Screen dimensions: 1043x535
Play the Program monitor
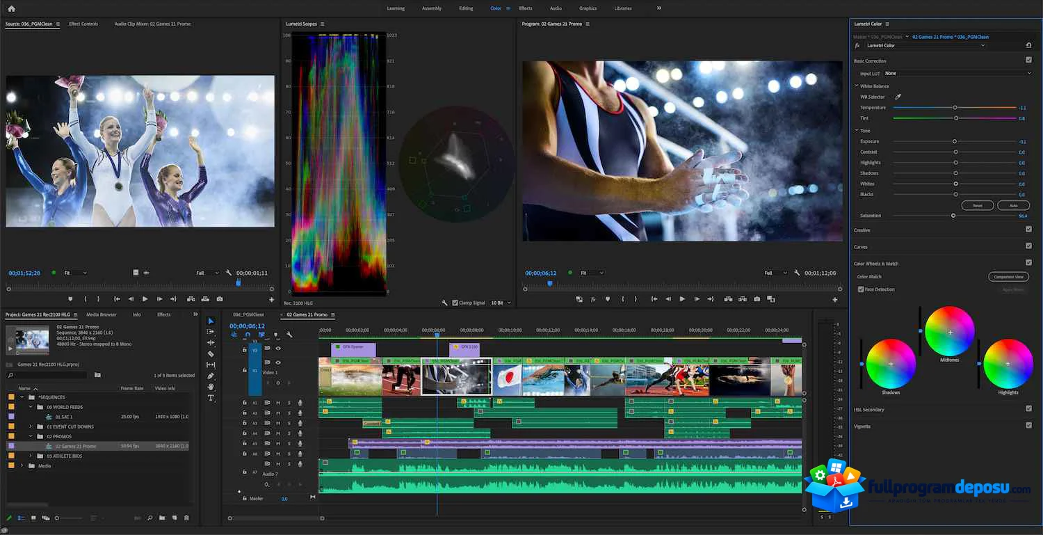(682, 299)
